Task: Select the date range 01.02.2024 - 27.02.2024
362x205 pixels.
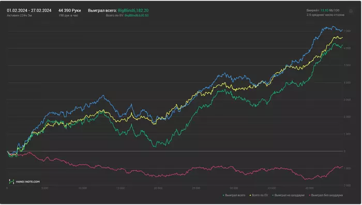Action: click(29, 10)
